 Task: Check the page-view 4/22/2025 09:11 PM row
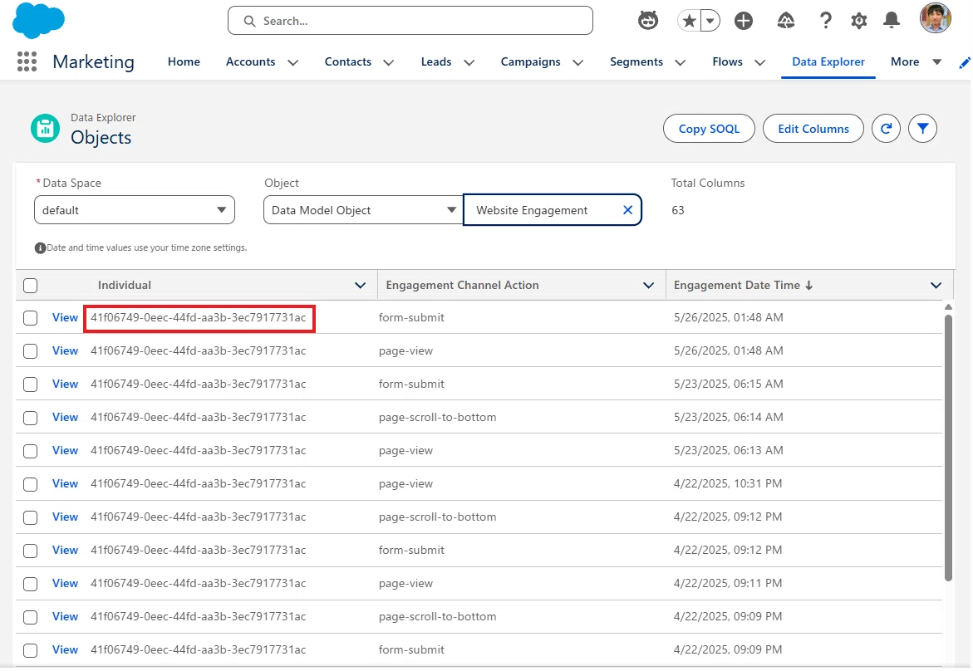click(31, 584)
